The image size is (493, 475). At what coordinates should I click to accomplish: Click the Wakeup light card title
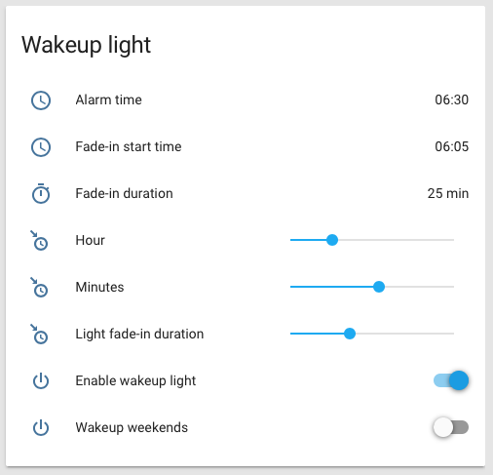point(86,45)
